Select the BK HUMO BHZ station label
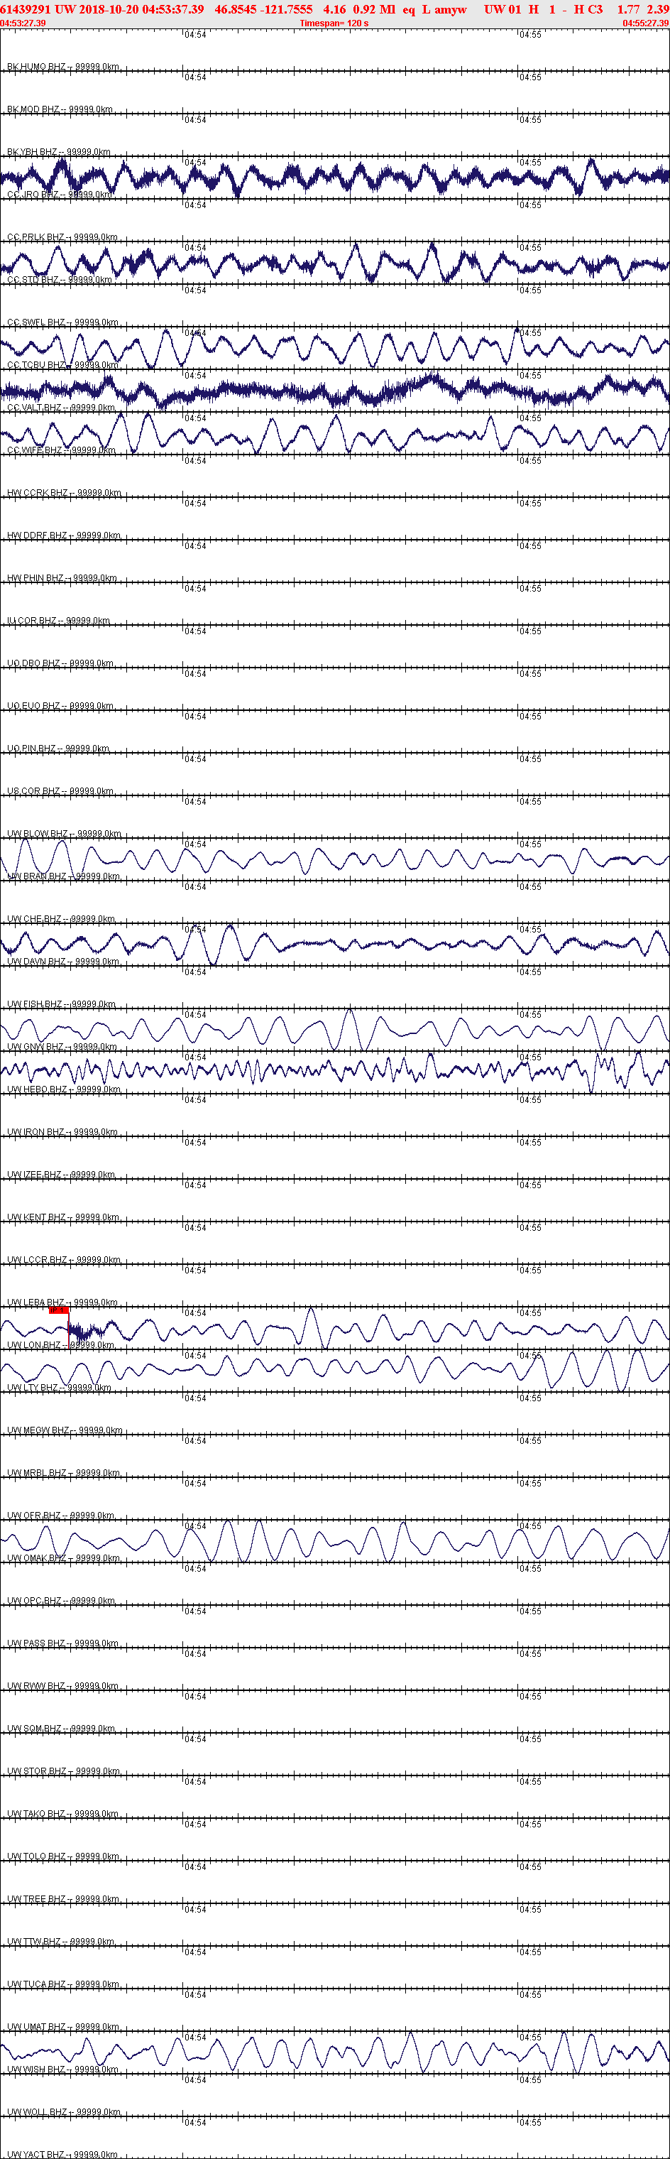Screen dimensions: 670x2159 62,66
